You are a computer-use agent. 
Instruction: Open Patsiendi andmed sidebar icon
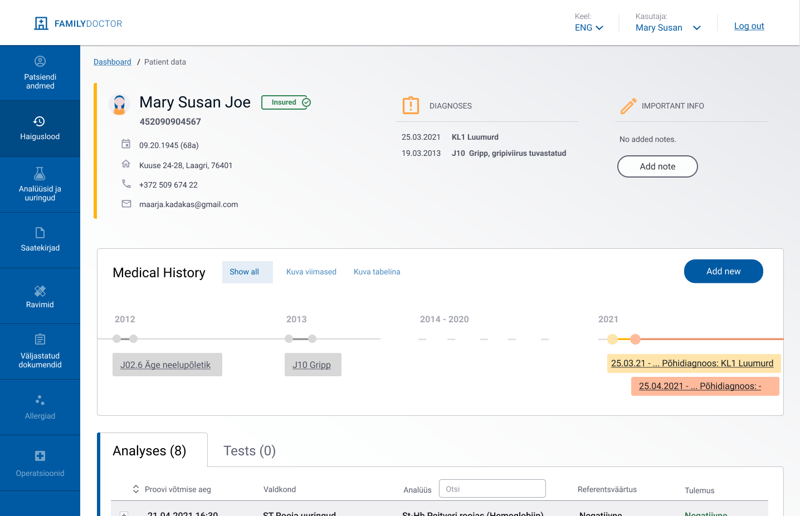40,61
